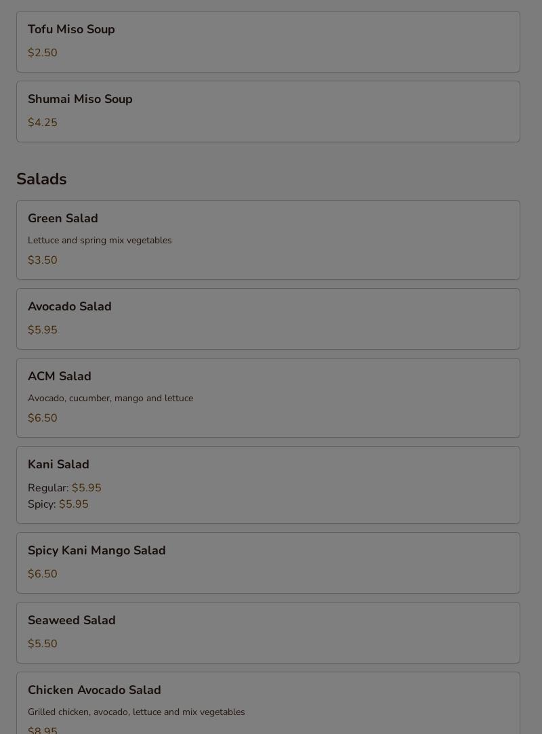
Task: Pick the Spicy option for Kani Salad
Action: (58, 504)
